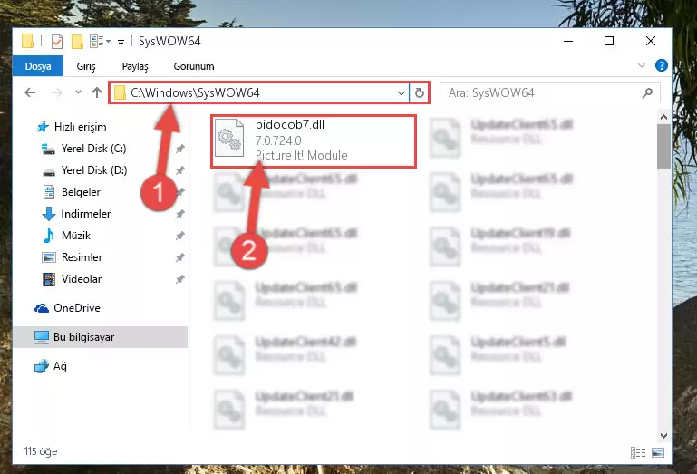Click the pin icon next to Müzik
697x474 pixels.
coord(180,237)
